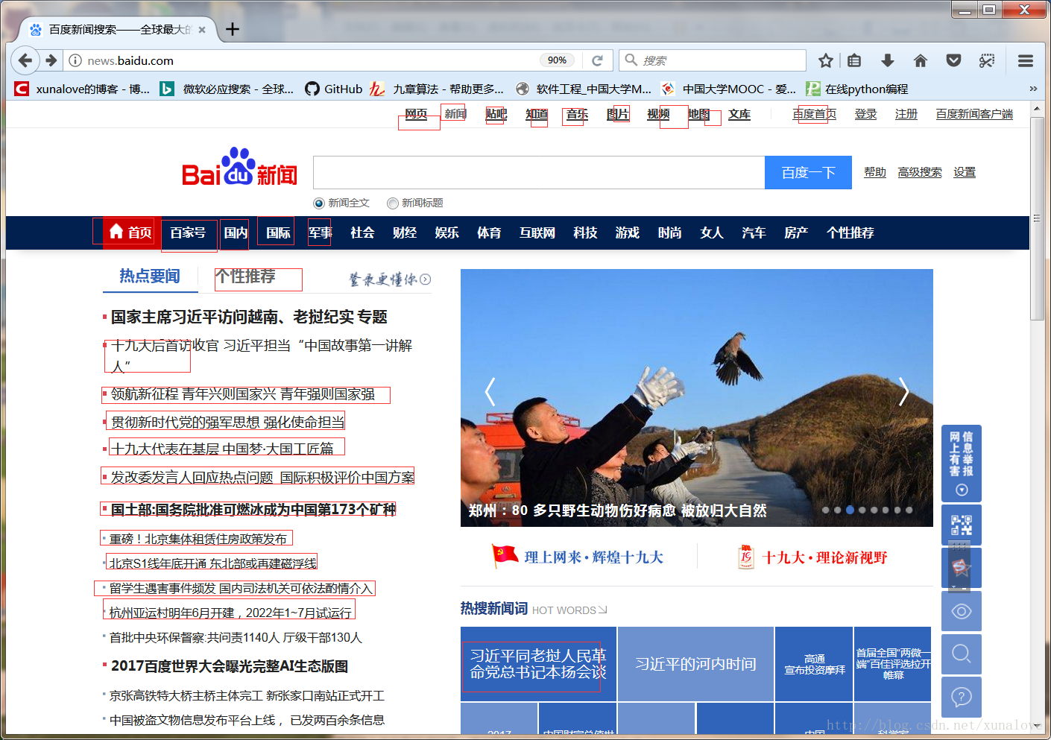Open the QR code sidebar icon

[x=962, y=525]
